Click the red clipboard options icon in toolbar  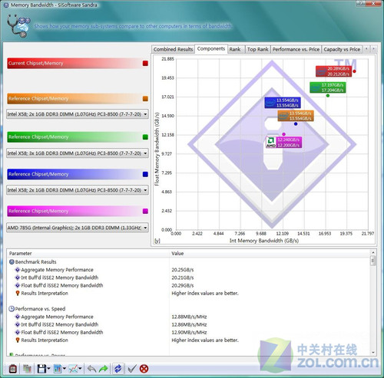point(13,369)
